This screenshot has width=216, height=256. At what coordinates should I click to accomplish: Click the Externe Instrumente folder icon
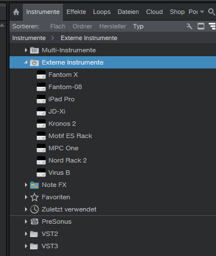pyautogui.click(x=35, y=62)
